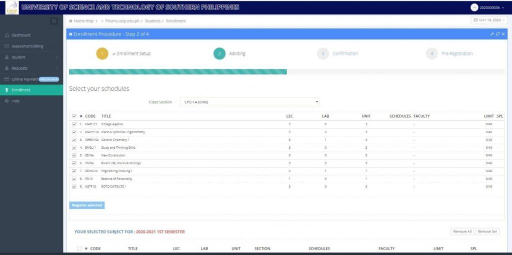Click the step 1 Enrollment Setup circle
This screenshot has height=255, width=512.
102,53
